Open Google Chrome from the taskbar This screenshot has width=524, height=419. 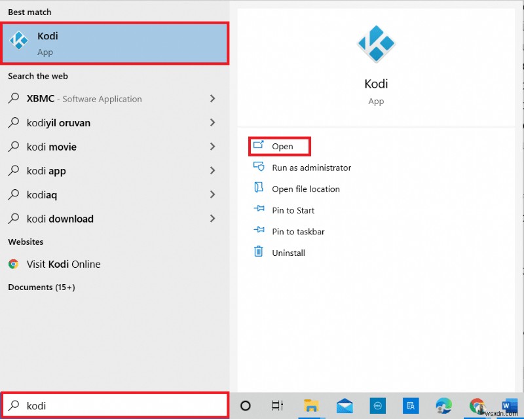click(476, 406)
